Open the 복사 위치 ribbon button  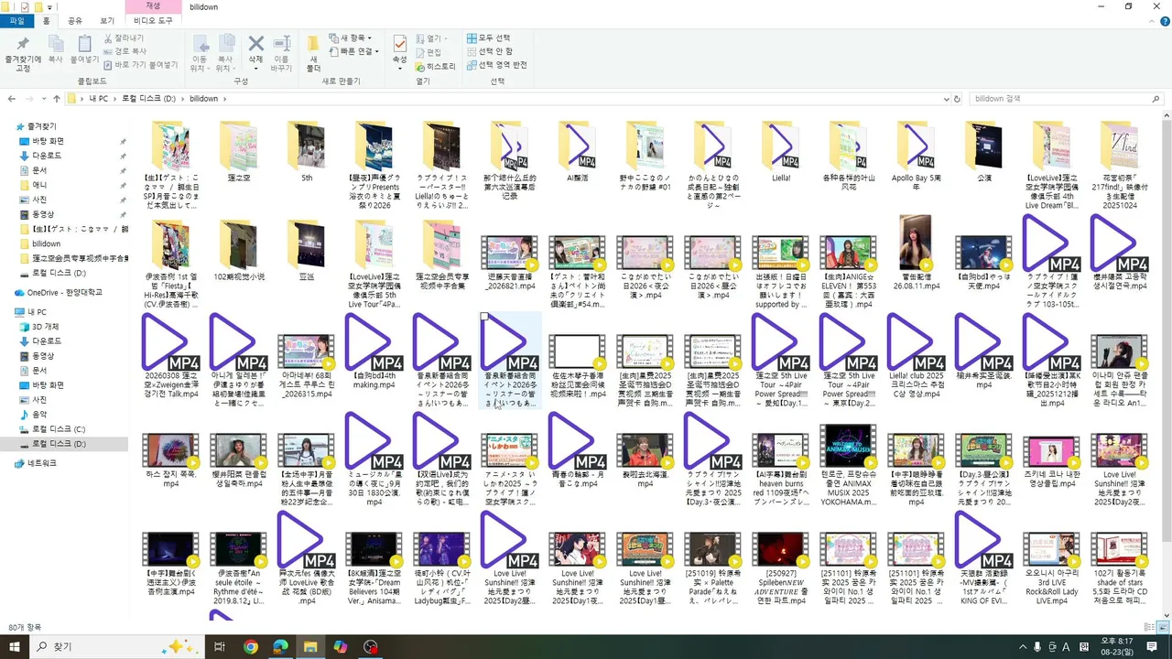pyautogui.click(x=225, y=52)
